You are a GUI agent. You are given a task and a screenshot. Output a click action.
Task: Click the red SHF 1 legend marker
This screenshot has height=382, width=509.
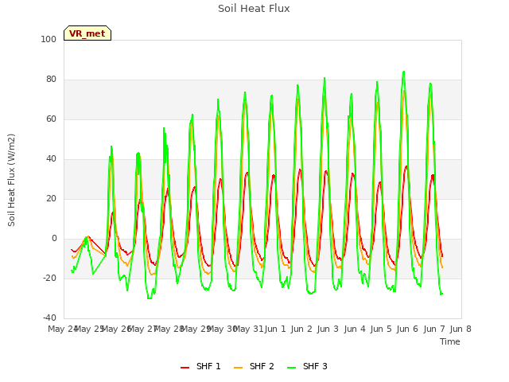[x=185, y=368]
